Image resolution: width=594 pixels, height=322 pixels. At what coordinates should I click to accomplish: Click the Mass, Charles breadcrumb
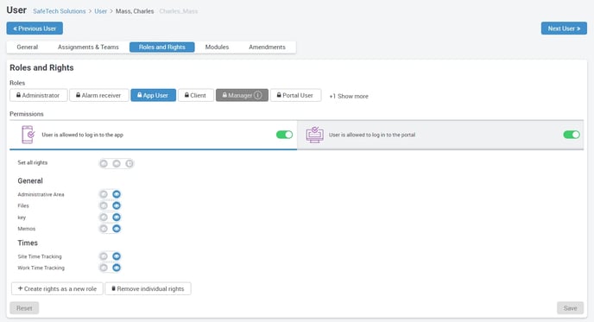point(135,11)
